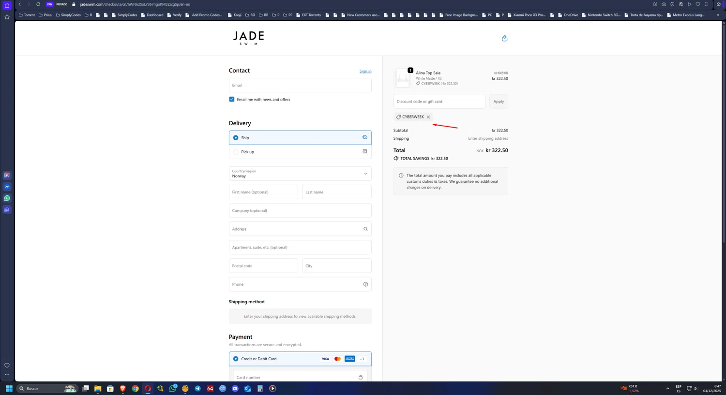This screenshot has height=395, width=726.
Task: Open the phone field help icon
Action: (x=365, y=284)
